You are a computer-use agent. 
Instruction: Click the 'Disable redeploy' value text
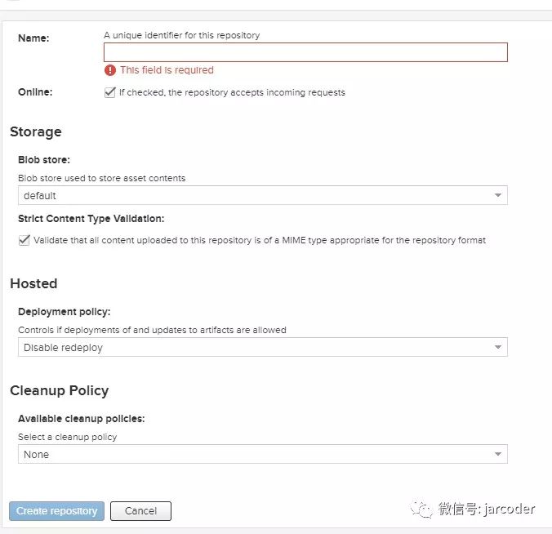63,348
